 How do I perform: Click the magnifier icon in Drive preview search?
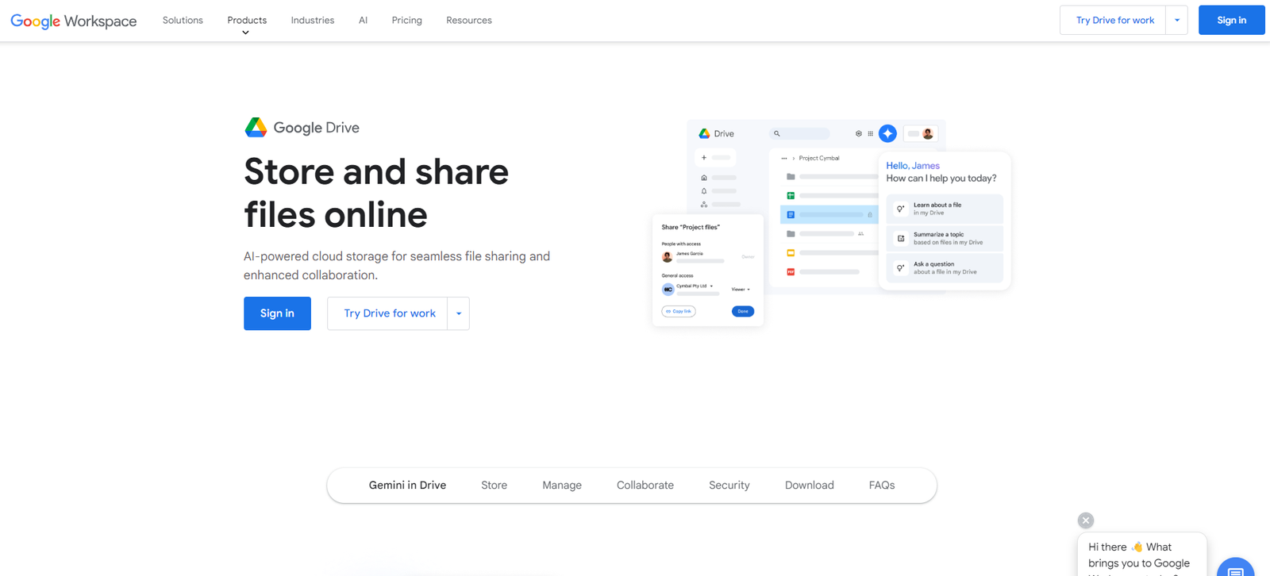(777, 134)
